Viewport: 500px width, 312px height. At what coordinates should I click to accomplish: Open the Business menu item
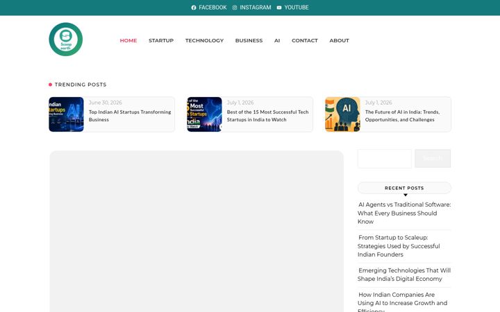pos(249,40)
